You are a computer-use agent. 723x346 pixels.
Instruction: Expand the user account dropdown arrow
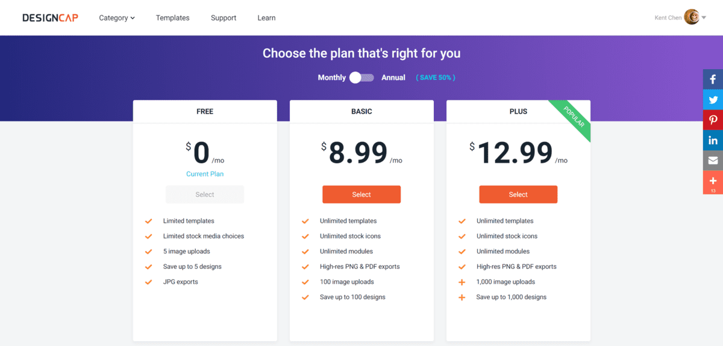pos(704,18)
